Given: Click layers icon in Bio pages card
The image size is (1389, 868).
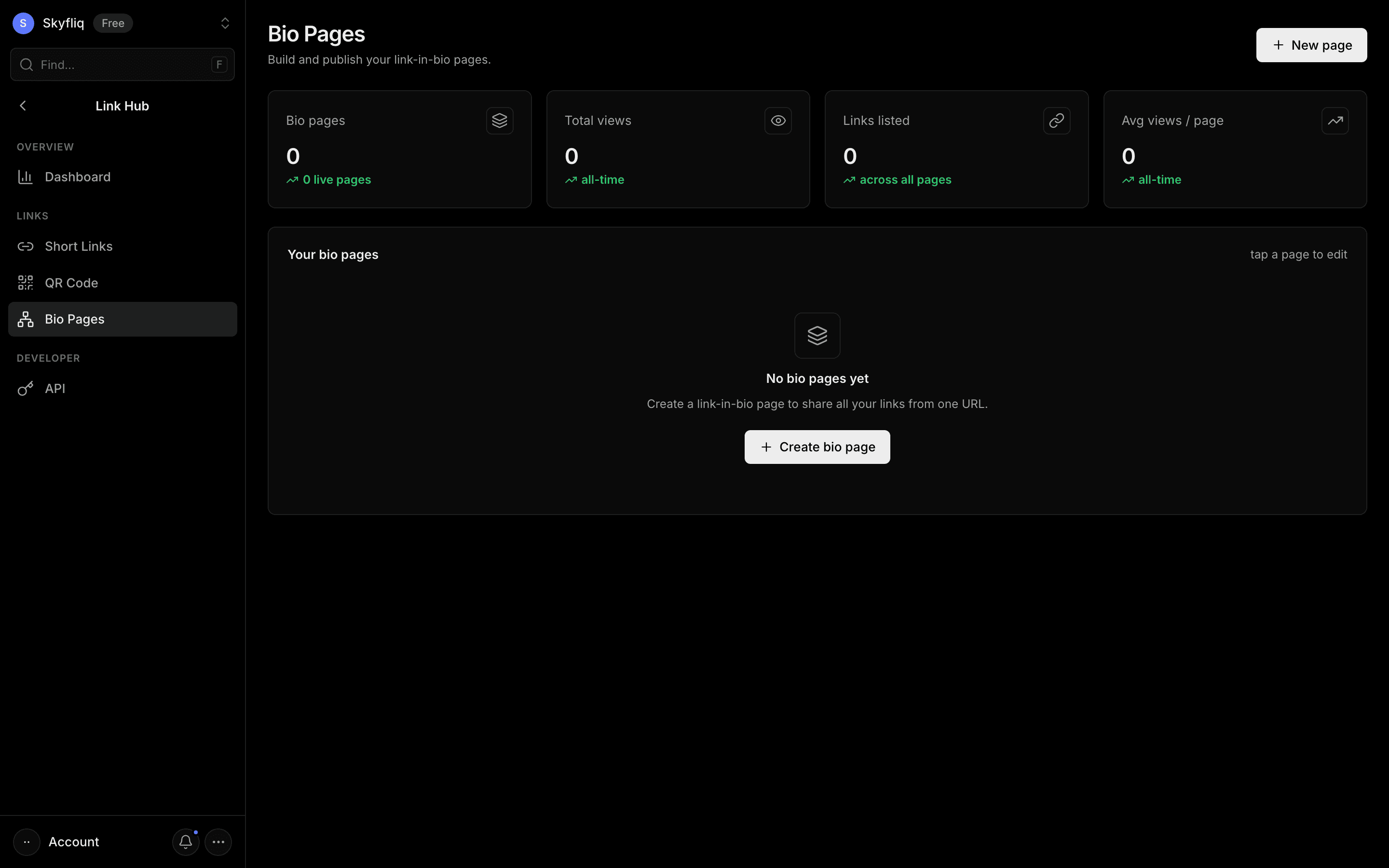Looking at the screenshot, I should [x=499, y=121].
